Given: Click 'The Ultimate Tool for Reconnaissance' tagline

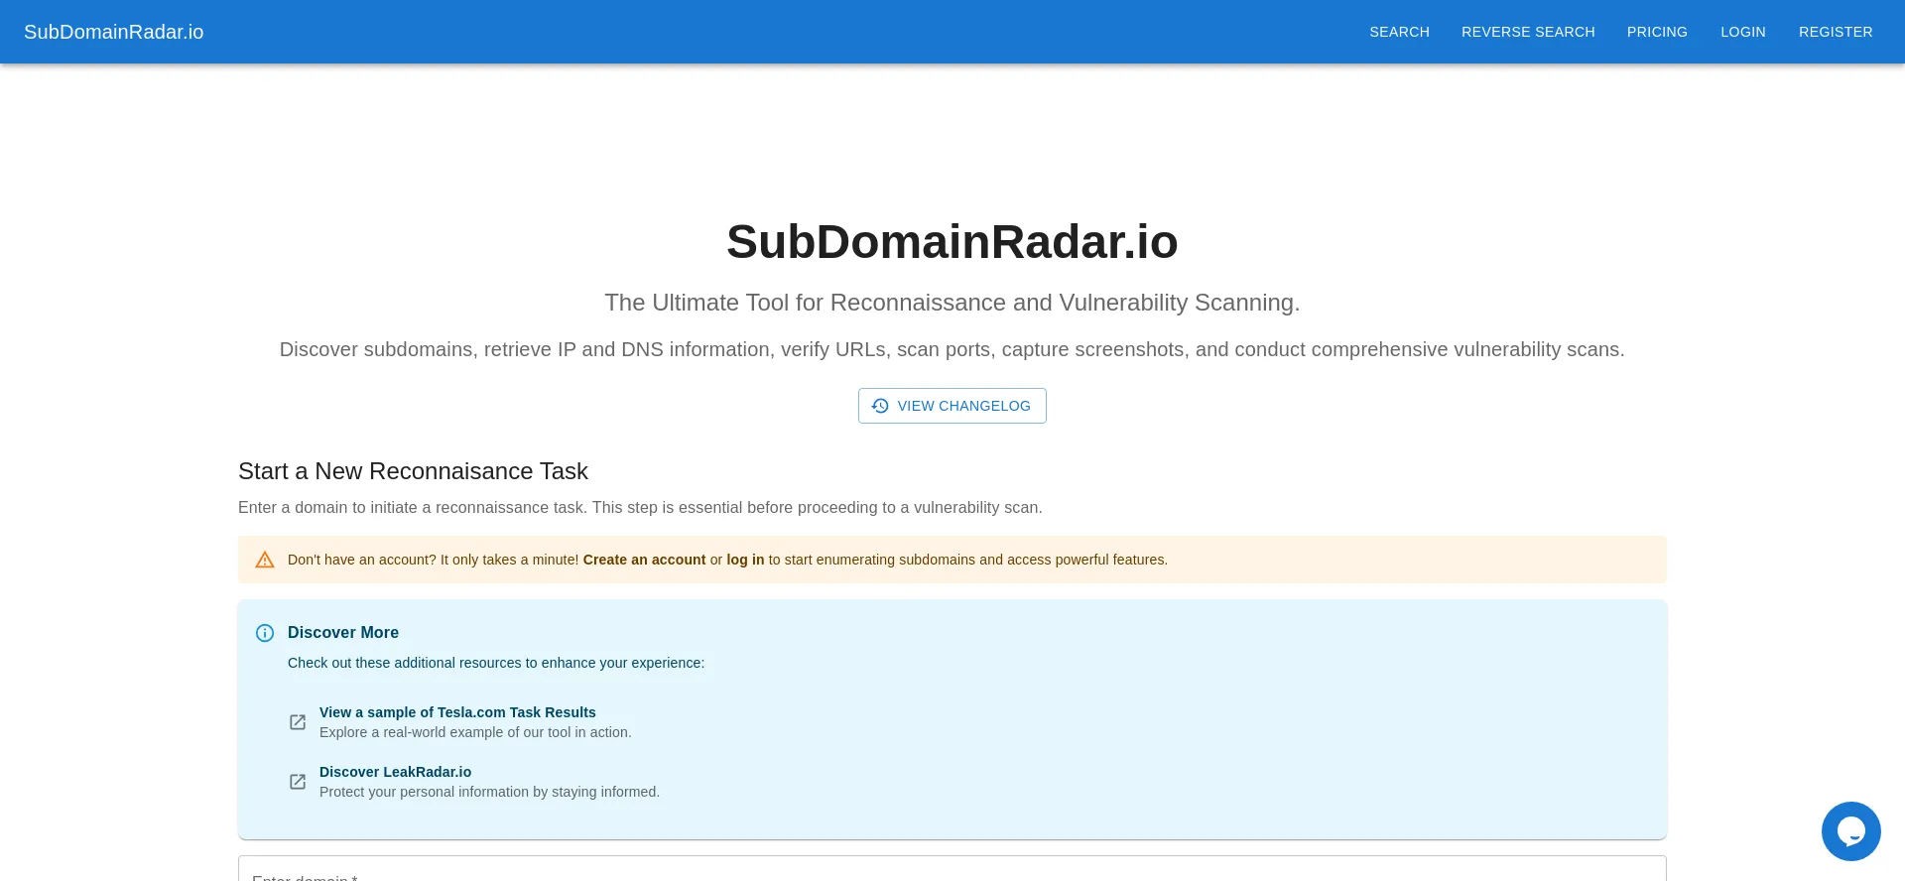Looking at the screenshot, I should (952, 303).
